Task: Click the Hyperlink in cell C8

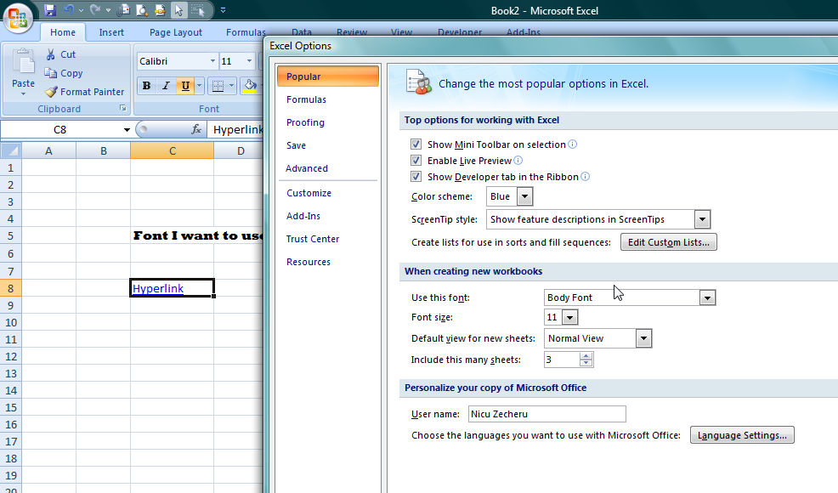Action: (x=158, y=288)
